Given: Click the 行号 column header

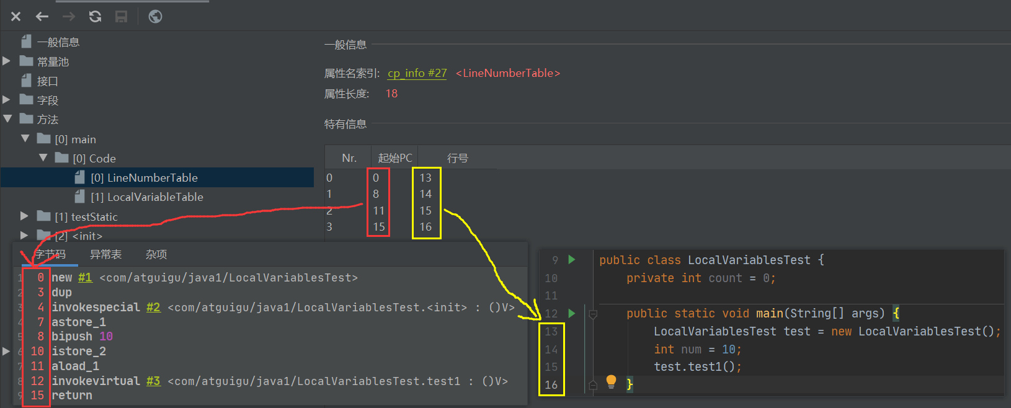Looking at the screenshot, I should [458, 158].
